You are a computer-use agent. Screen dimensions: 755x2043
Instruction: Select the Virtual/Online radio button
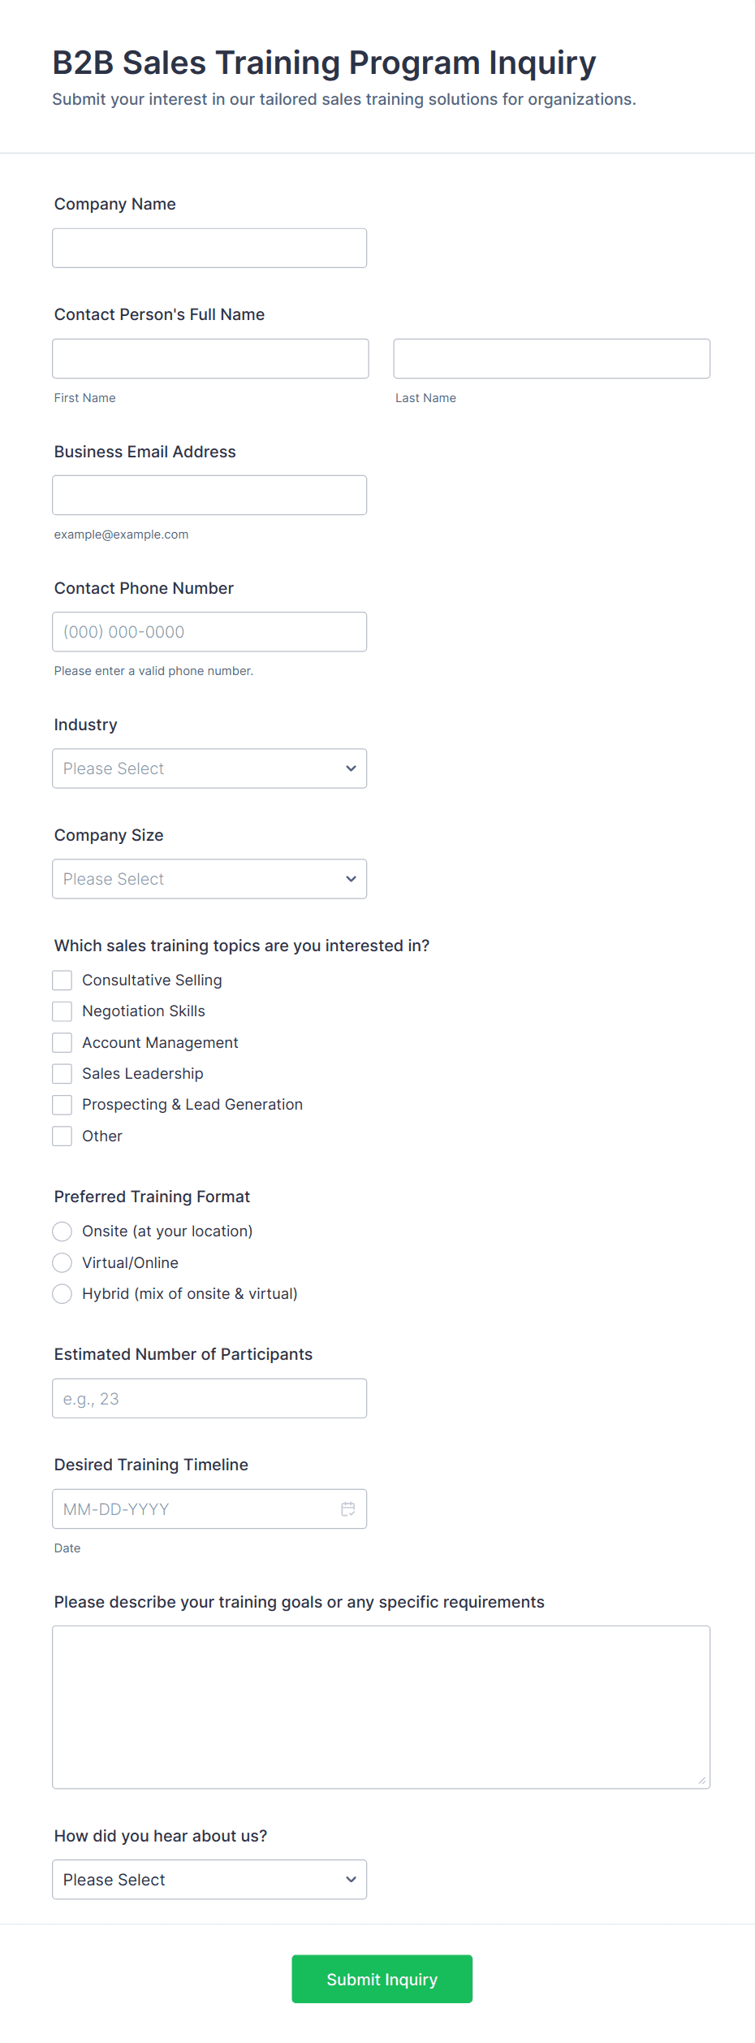[63, 1262]
